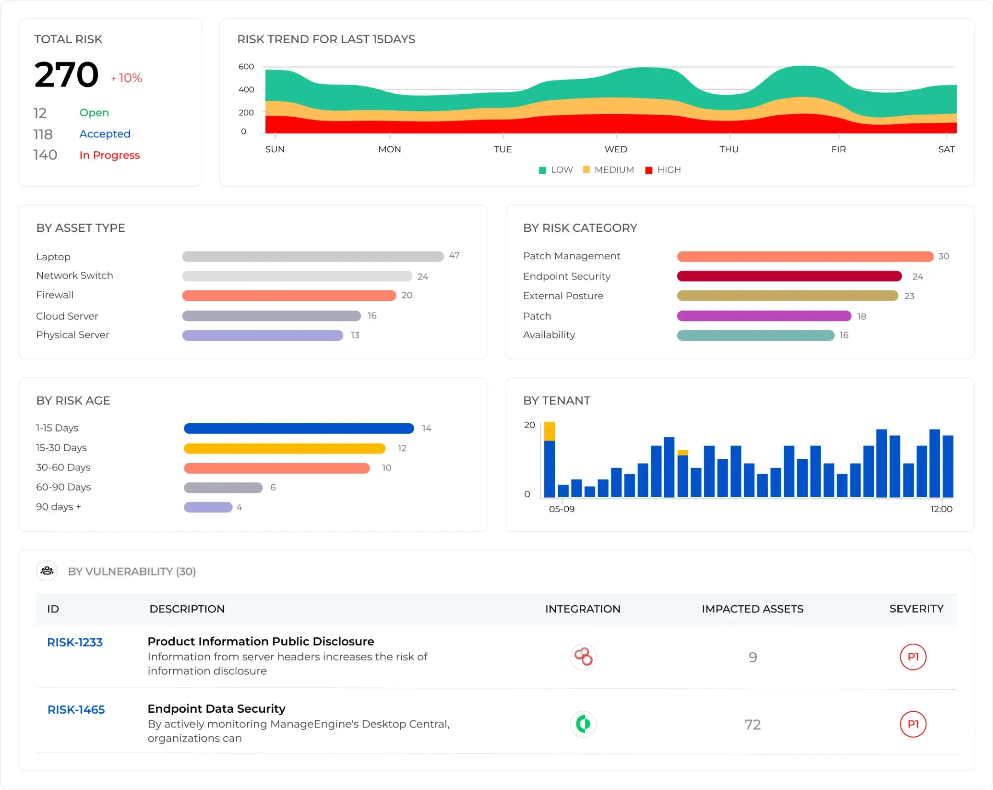Toggle the HIGH legend swatch

coord(649,170)
